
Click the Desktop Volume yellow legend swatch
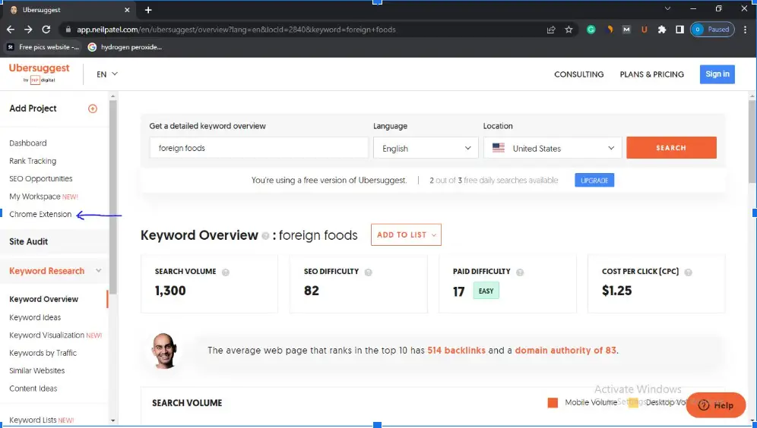[633, 403]
